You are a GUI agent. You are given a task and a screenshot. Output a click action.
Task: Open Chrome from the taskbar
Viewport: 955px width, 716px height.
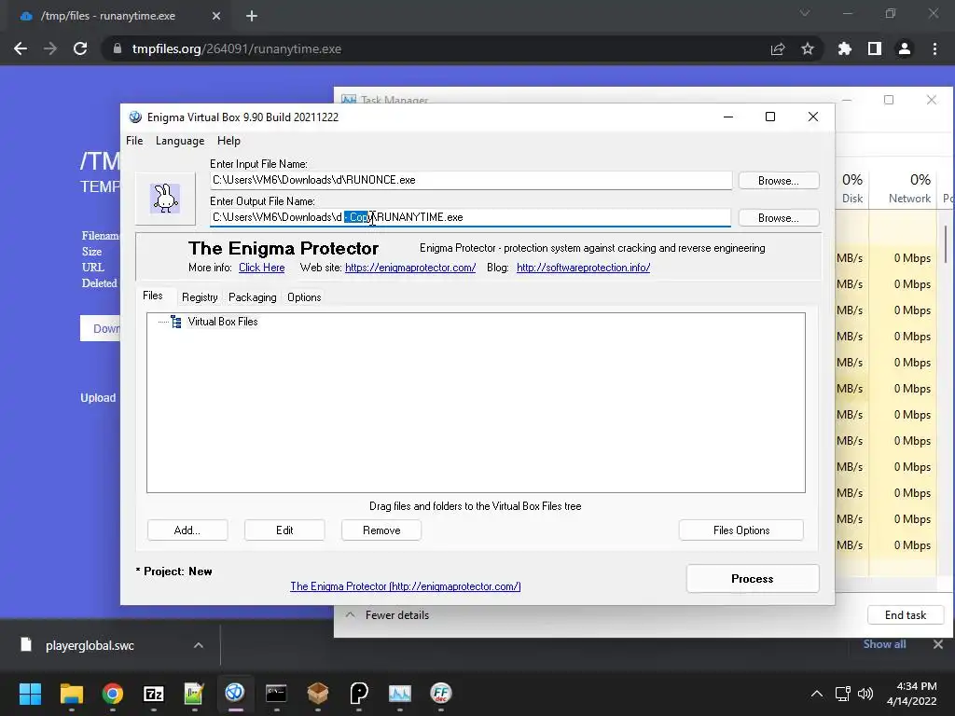(x=112, y=693)
